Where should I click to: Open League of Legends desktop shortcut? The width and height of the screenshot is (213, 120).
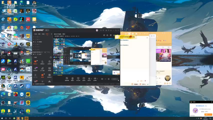(x=3, y=86)
